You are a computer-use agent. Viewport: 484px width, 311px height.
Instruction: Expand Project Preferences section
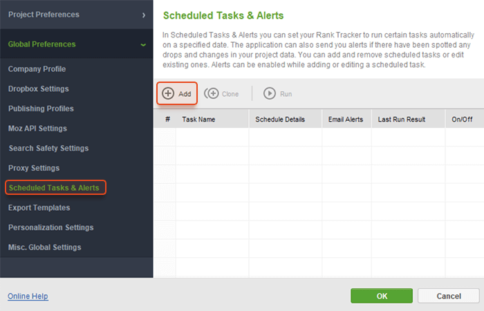[x=77, y=15]
